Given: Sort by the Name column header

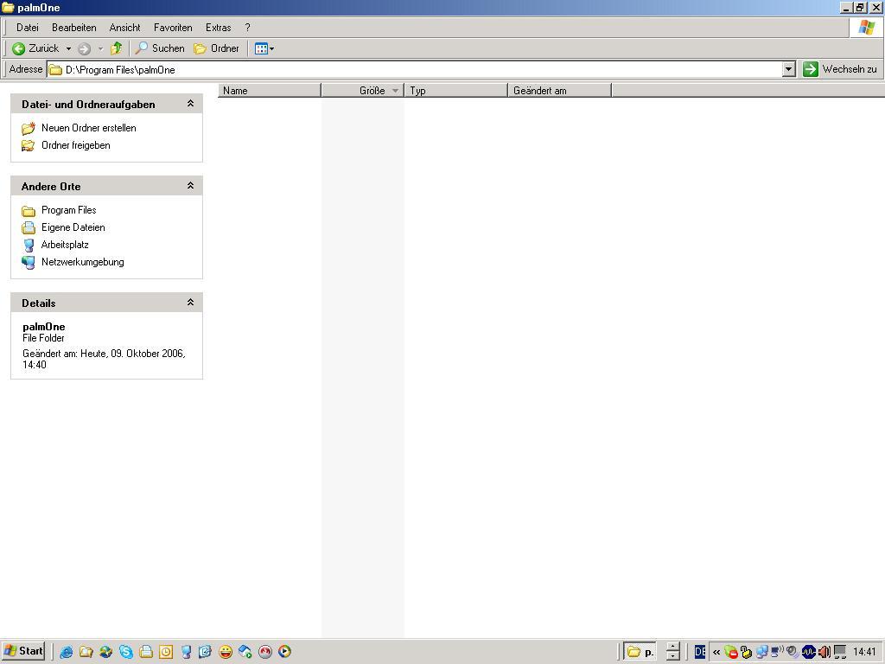Looking at the screenshot, I should pyautogui.click(x=270, y=90).
